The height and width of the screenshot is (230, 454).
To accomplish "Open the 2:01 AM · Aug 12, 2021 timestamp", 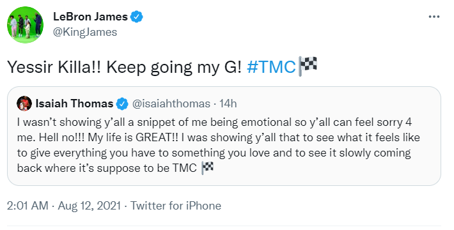I will 64,206.
